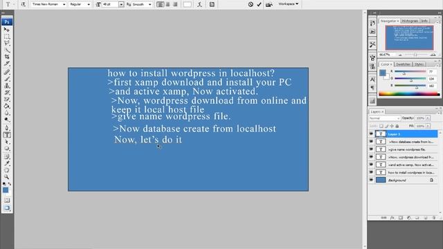Open the Opacity slider arrow
The image size is (443, 249).
pyautogui.click(x=428, y=118)
